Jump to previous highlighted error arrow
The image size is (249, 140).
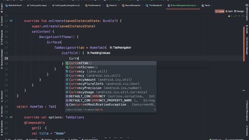(x=239, y=16)
